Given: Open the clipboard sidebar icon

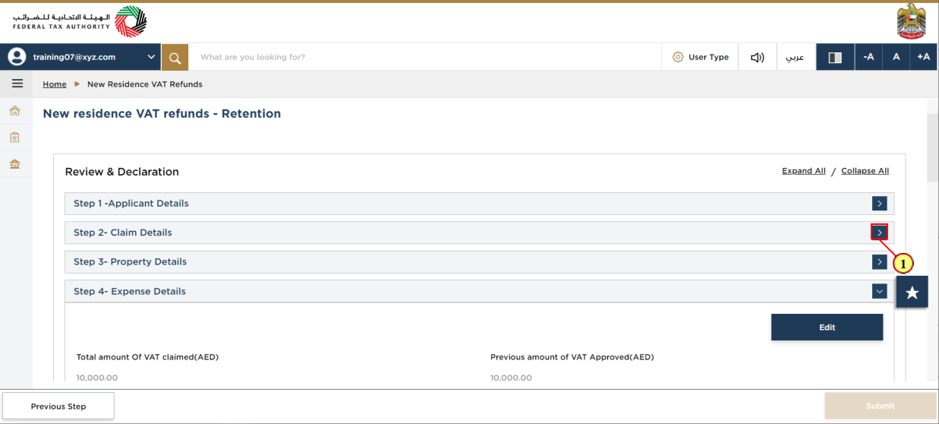Looking at the screenshot, I should (14, 138).
